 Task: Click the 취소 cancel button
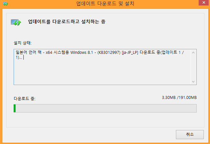pos(190,134)
